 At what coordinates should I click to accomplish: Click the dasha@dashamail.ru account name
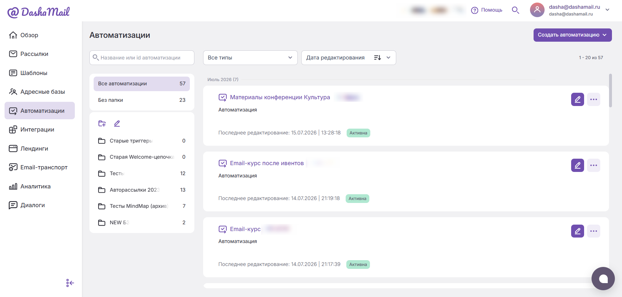click(x=574, y=7)
